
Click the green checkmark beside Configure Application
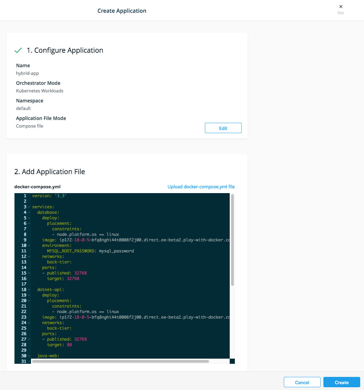[x=18, y=50]
